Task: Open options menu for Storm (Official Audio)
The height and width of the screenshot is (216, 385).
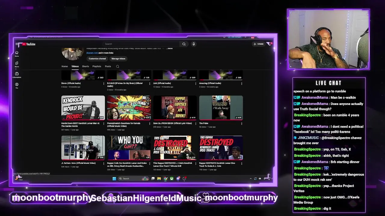Action: tap(104, 83)
